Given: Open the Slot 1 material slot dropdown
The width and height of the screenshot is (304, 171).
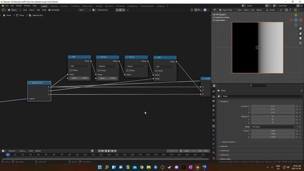Looking at the screenshot, I should coord(85,10).
